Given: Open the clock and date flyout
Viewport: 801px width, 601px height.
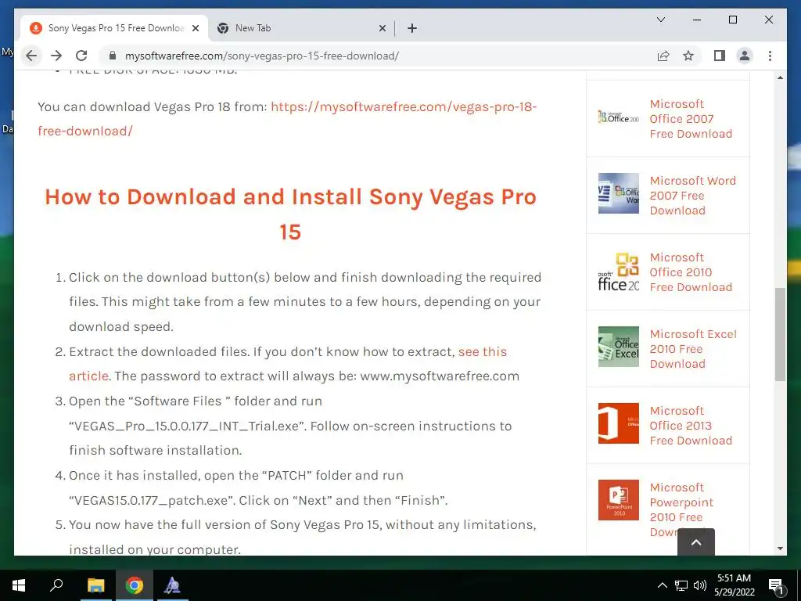Looking at the screenshot, I should point(734,585).
